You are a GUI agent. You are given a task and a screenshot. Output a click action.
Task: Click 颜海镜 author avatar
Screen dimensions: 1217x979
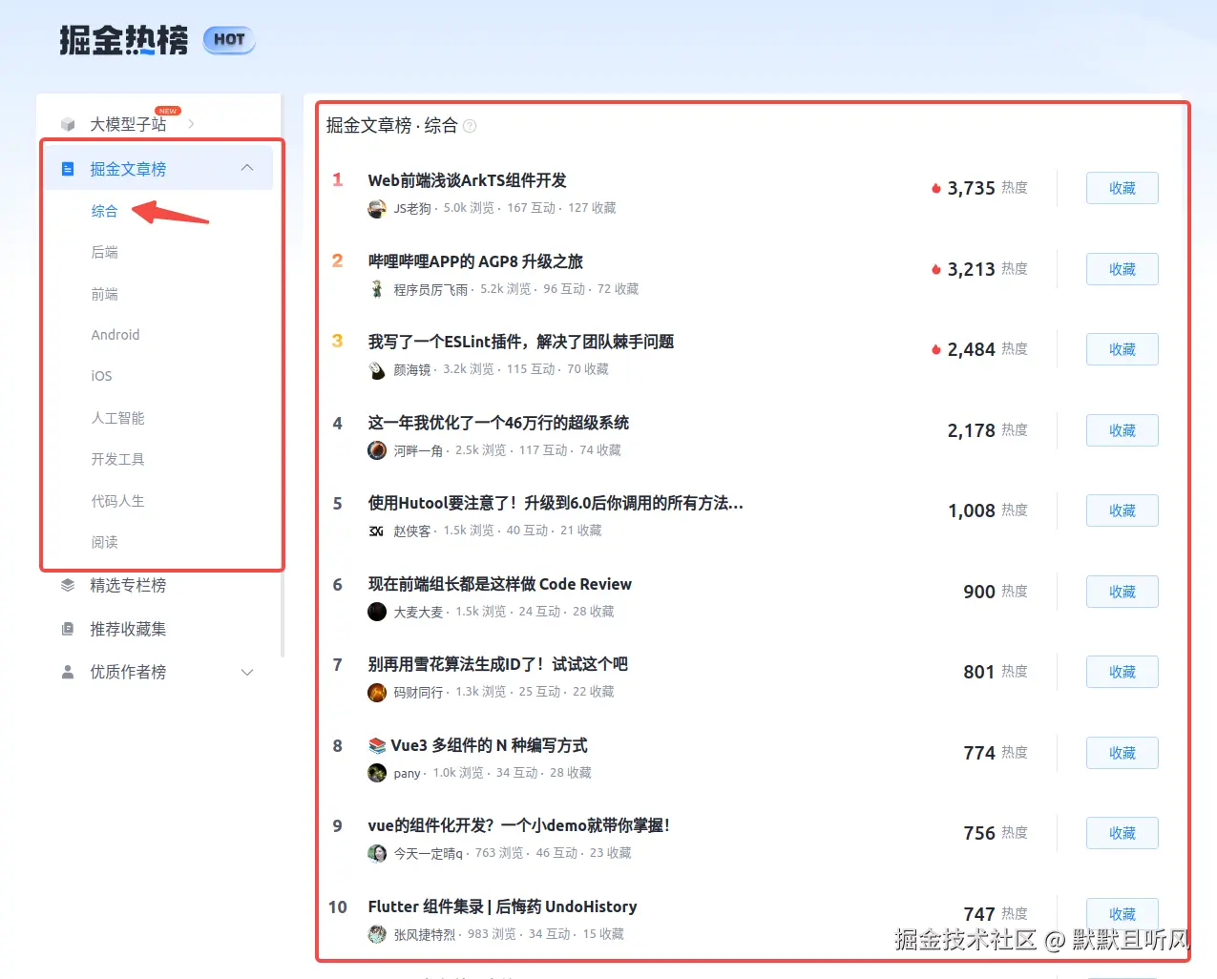pos(377,369)
